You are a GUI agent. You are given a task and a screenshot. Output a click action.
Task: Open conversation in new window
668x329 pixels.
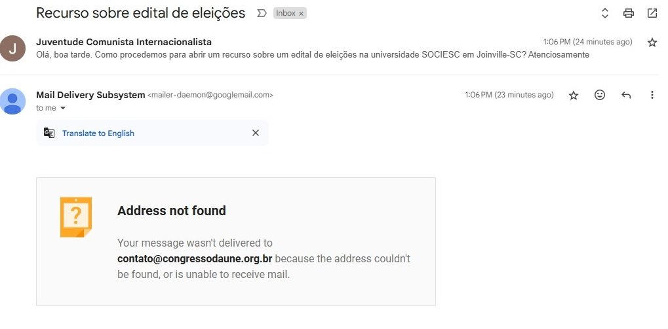pos(652,13)
